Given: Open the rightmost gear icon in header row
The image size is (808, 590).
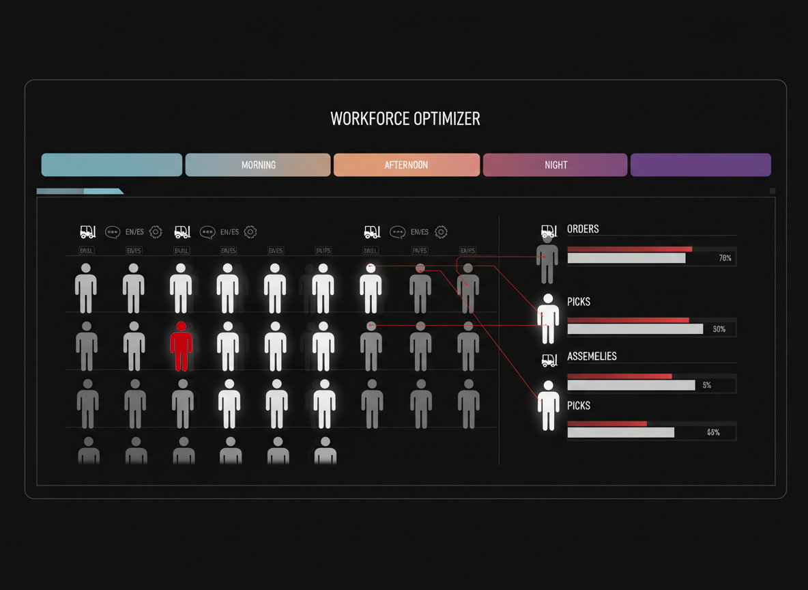Looking at the screenshot, I should [441, 232].
